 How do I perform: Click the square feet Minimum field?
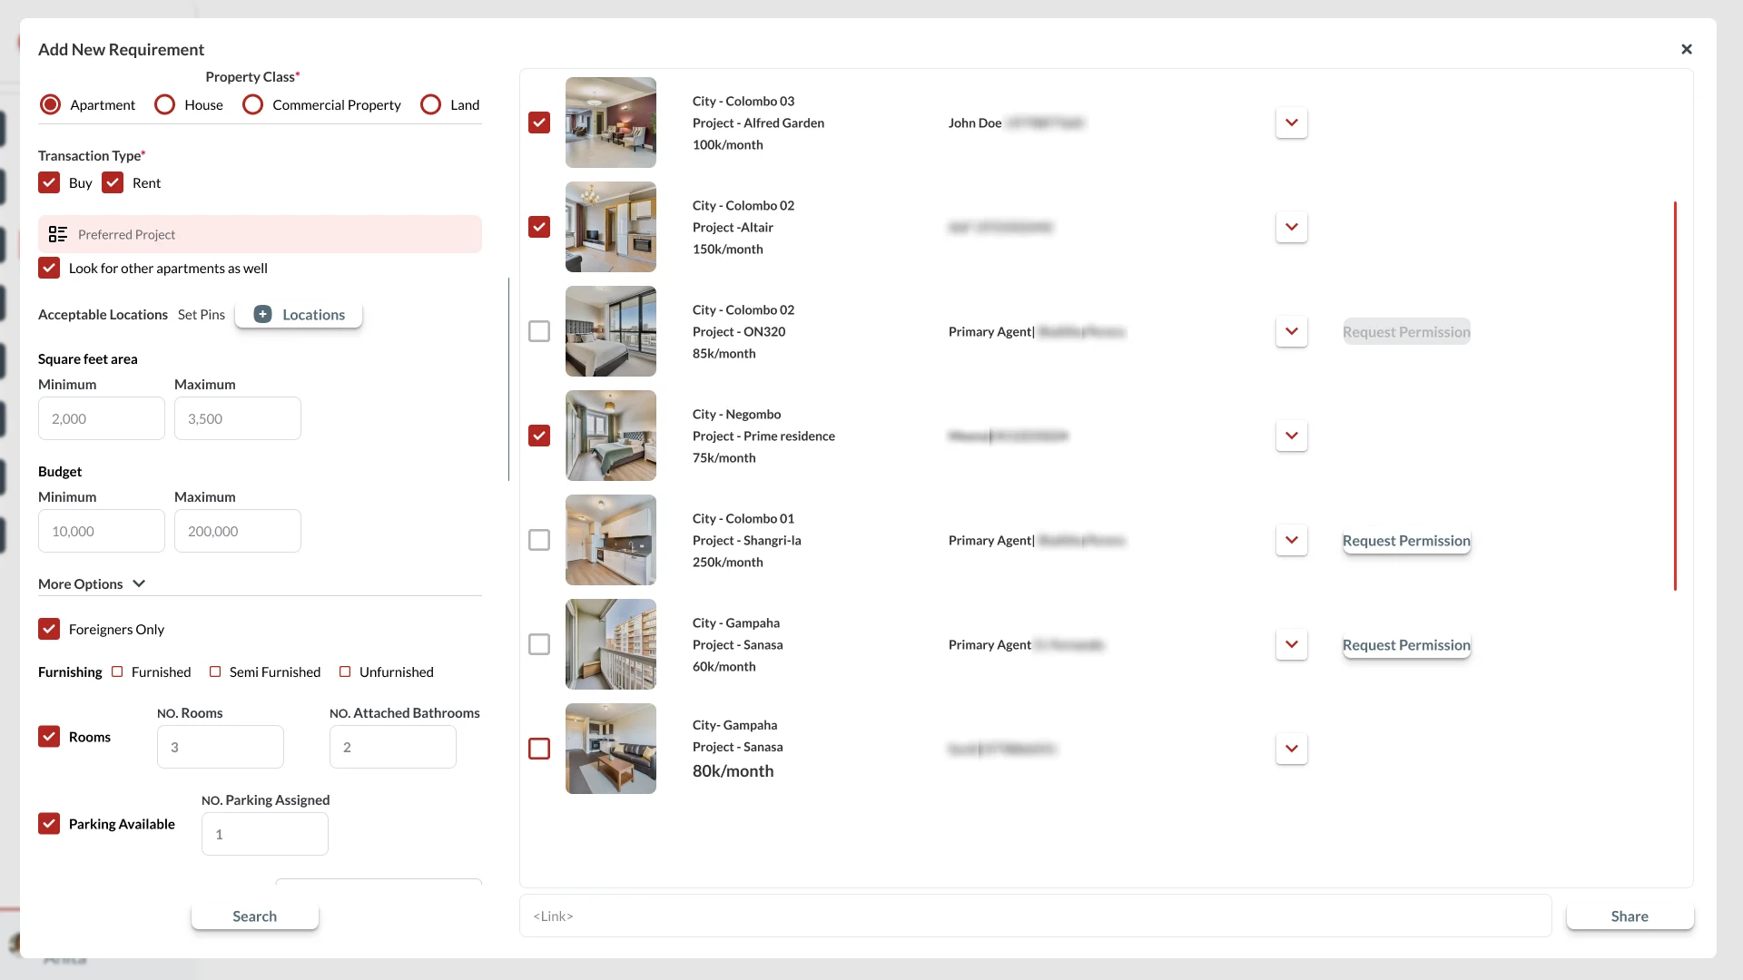click(102, 418)
